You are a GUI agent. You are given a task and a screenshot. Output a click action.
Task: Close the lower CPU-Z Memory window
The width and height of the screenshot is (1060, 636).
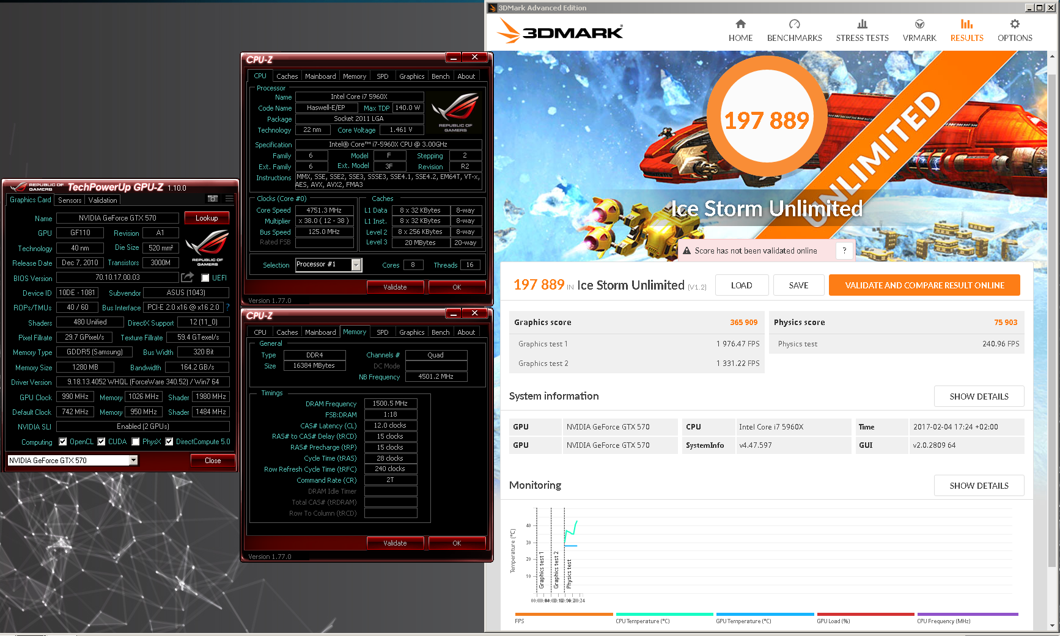[x=474, y=313]
